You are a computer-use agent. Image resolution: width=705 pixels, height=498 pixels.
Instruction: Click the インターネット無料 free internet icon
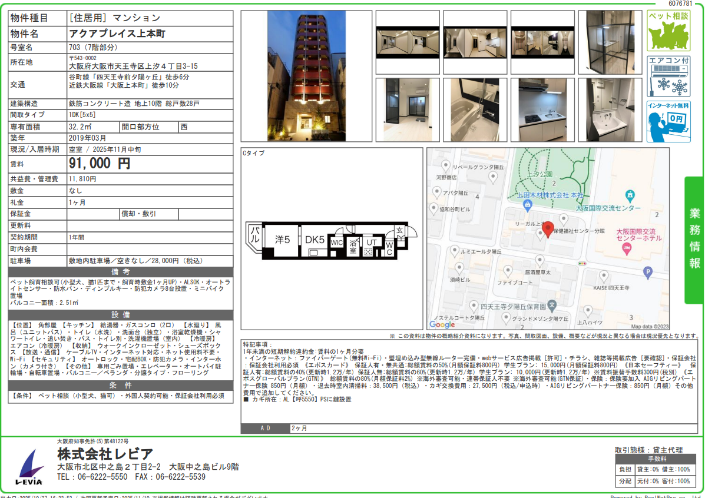click(x=668, y=122)
